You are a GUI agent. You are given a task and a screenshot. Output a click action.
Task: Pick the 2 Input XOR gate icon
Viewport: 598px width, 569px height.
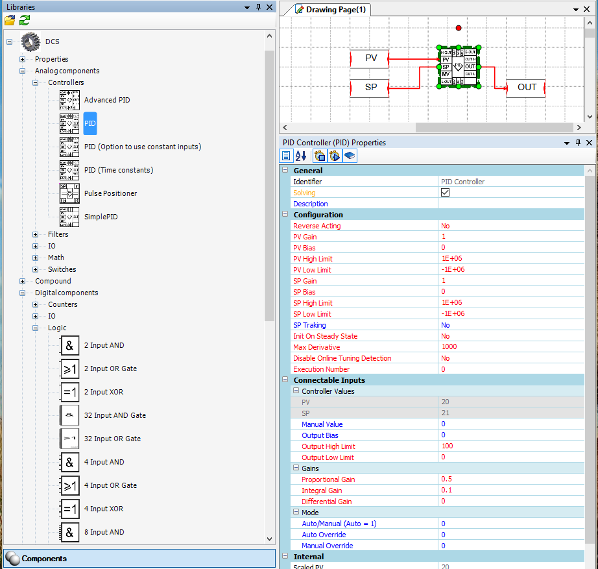(69, 392)
